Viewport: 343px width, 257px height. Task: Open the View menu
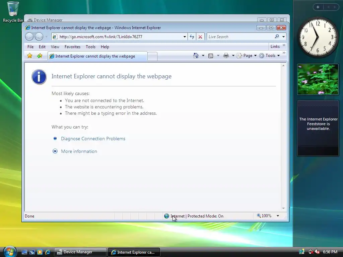(55, 47)
